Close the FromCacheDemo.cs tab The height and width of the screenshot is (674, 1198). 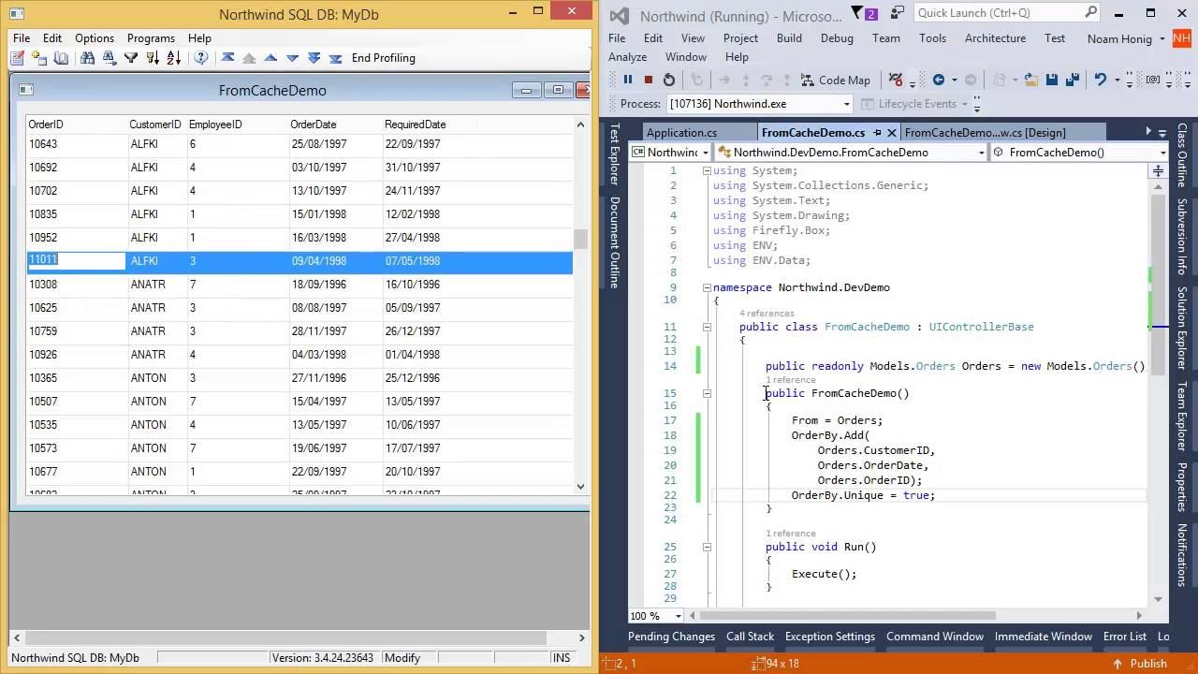pos(891,133)
